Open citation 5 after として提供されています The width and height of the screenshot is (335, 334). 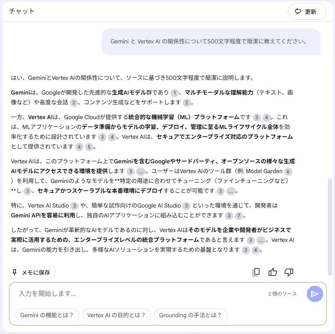coord(89,147)
